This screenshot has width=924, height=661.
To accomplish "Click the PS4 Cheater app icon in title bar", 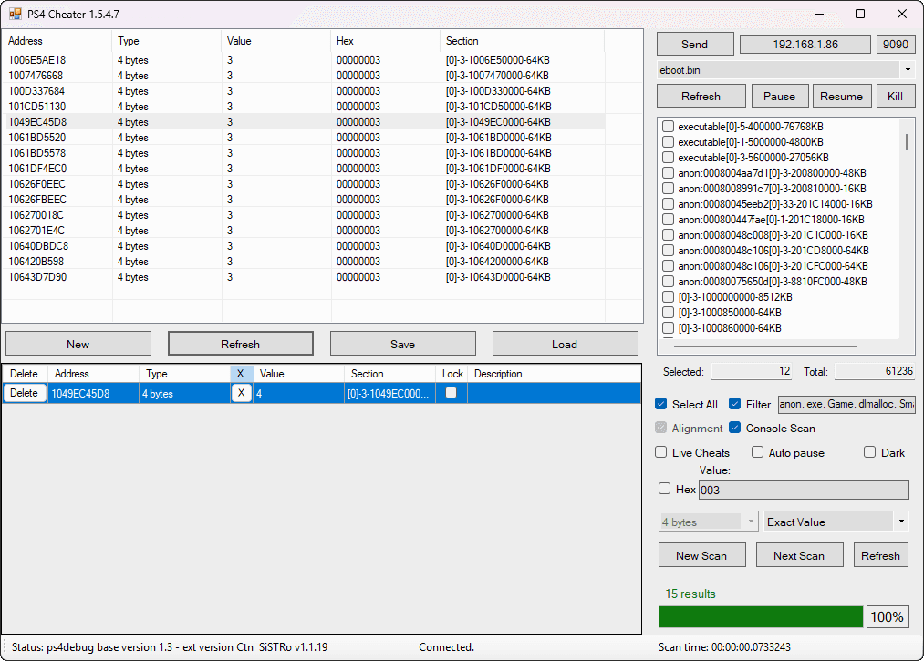I will pos(15,15).
